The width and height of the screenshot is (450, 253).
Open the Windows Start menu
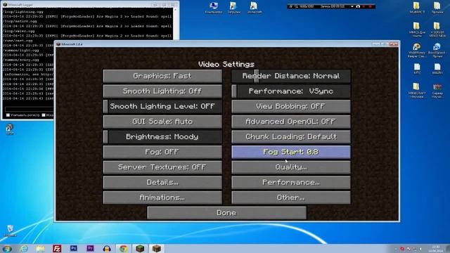7,248
